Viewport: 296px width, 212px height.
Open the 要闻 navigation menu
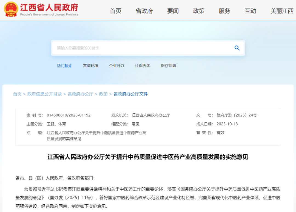pyautogui.click(x=172, y=11)
